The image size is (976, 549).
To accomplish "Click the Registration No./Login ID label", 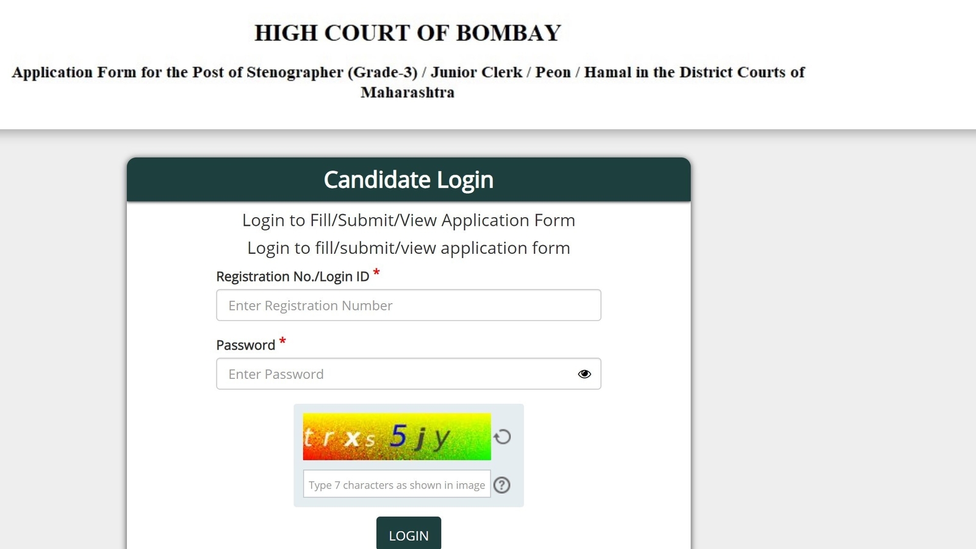I will pyautogui.click(x=293, y=276).
